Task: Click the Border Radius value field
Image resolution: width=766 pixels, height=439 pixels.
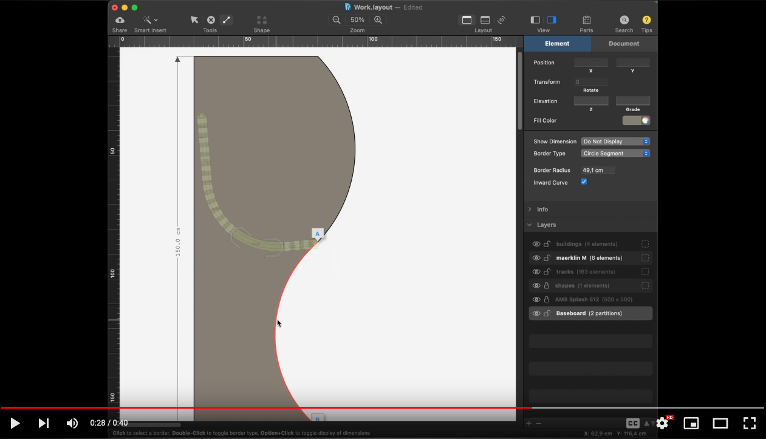Action: [x=598, y=171]
